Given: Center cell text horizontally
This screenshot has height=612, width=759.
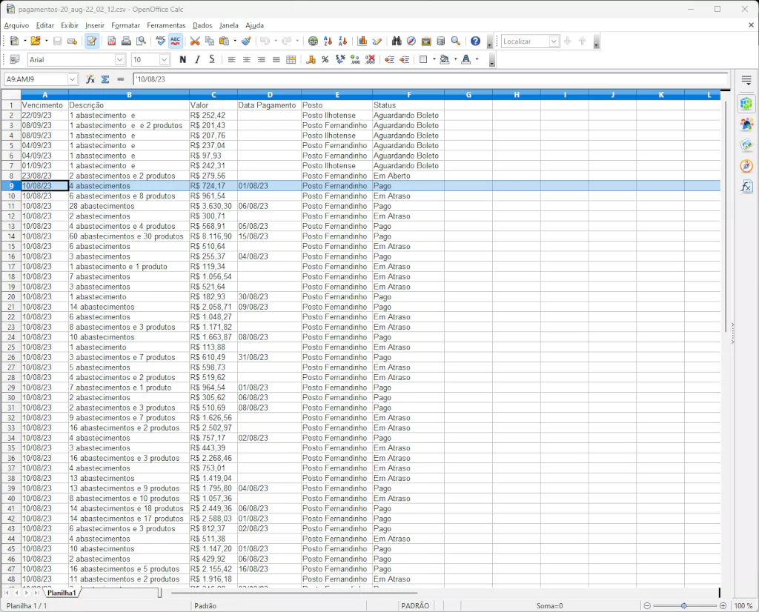Looking at the screenshot, I should click(x=247, y=59).
